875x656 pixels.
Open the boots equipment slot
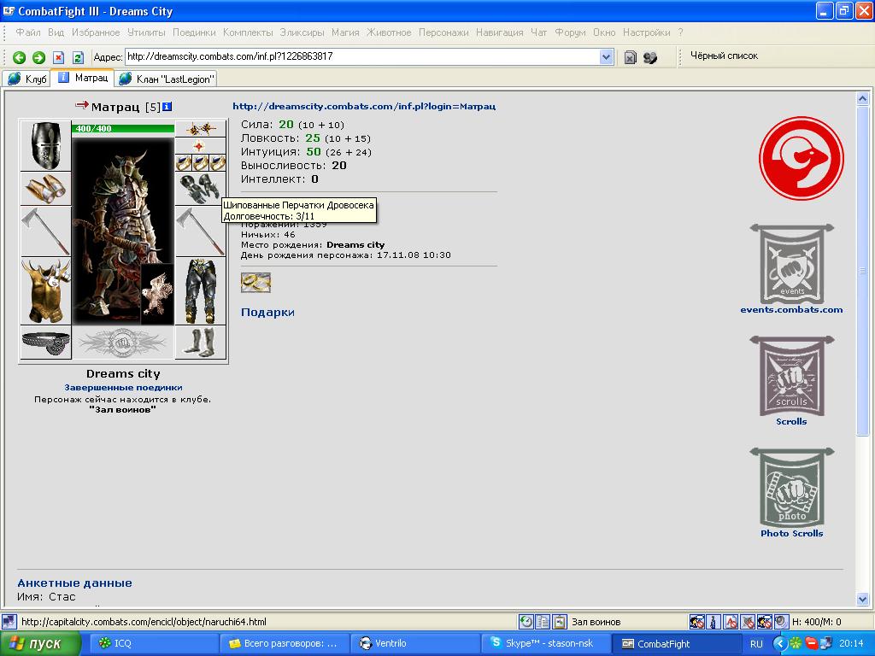(x=201, y=342)
